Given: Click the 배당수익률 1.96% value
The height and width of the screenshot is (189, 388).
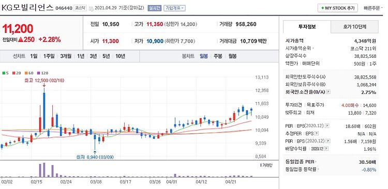Looking at the screenshot, I should pyautogui.click(x=370, y=149).
